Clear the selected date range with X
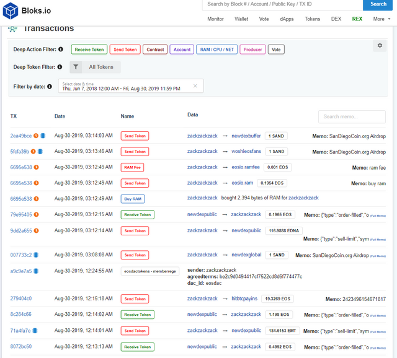 195,86
